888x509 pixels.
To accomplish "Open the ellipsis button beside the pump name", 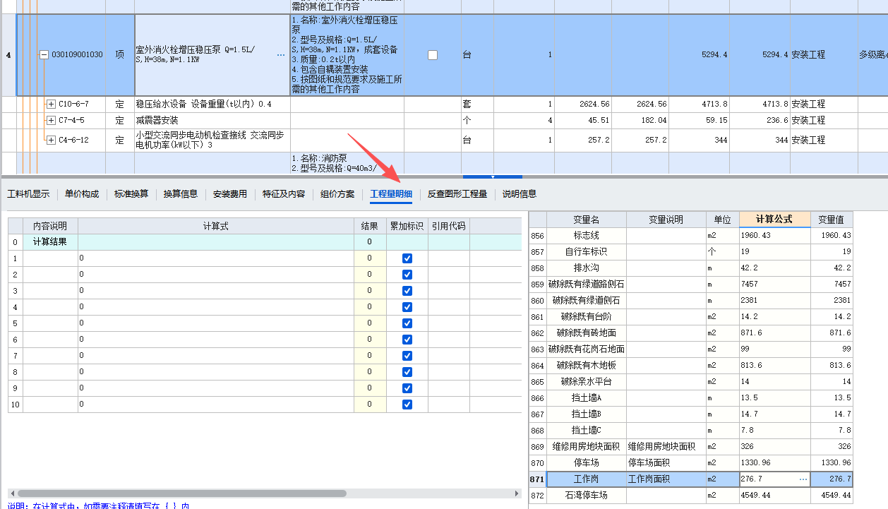I will click(x=281, y=54).
